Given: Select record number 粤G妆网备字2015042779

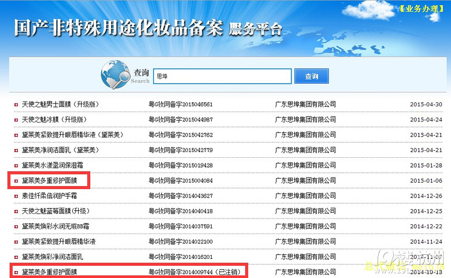Looking at the screenshot, I should click(x=180, y=150).
